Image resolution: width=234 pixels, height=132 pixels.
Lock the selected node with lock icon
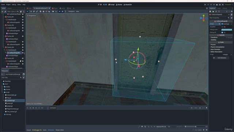point(44,11)
